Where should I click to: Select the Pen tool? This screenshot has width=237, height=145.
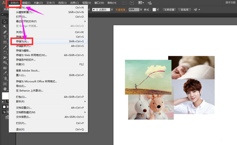point(5,32)
